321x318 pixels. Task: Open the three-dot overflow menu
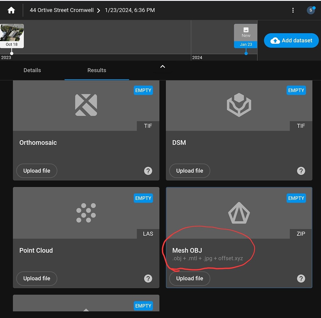[x=293, y=10]
